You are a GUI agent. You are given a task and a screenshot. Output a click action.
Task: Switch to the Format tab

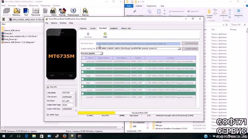pyautogui.click(x=93, y=28)
